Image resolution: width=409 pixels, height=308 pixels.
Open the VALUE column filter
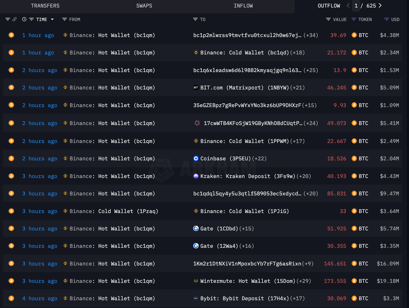[328, 19]
